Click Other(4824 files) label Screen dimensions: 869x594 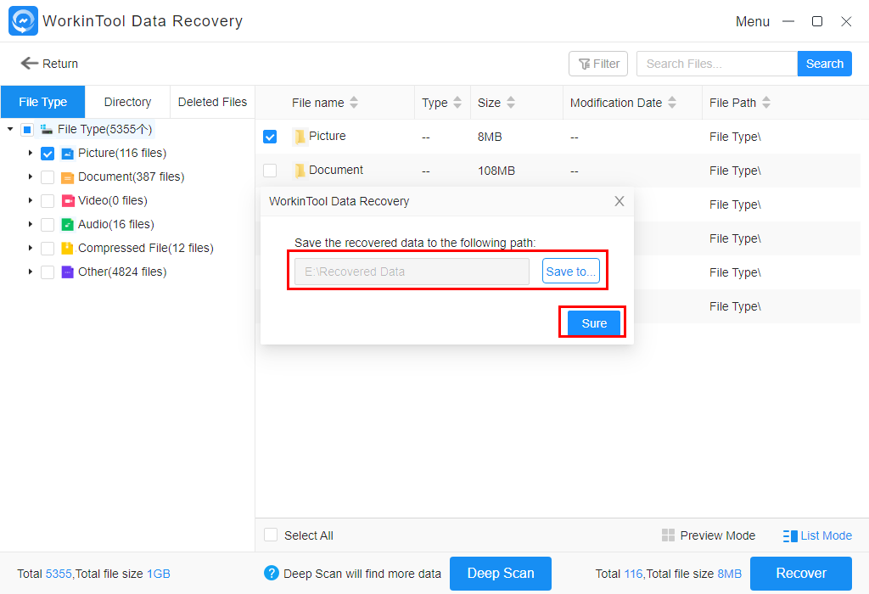[x=122, y=272]
